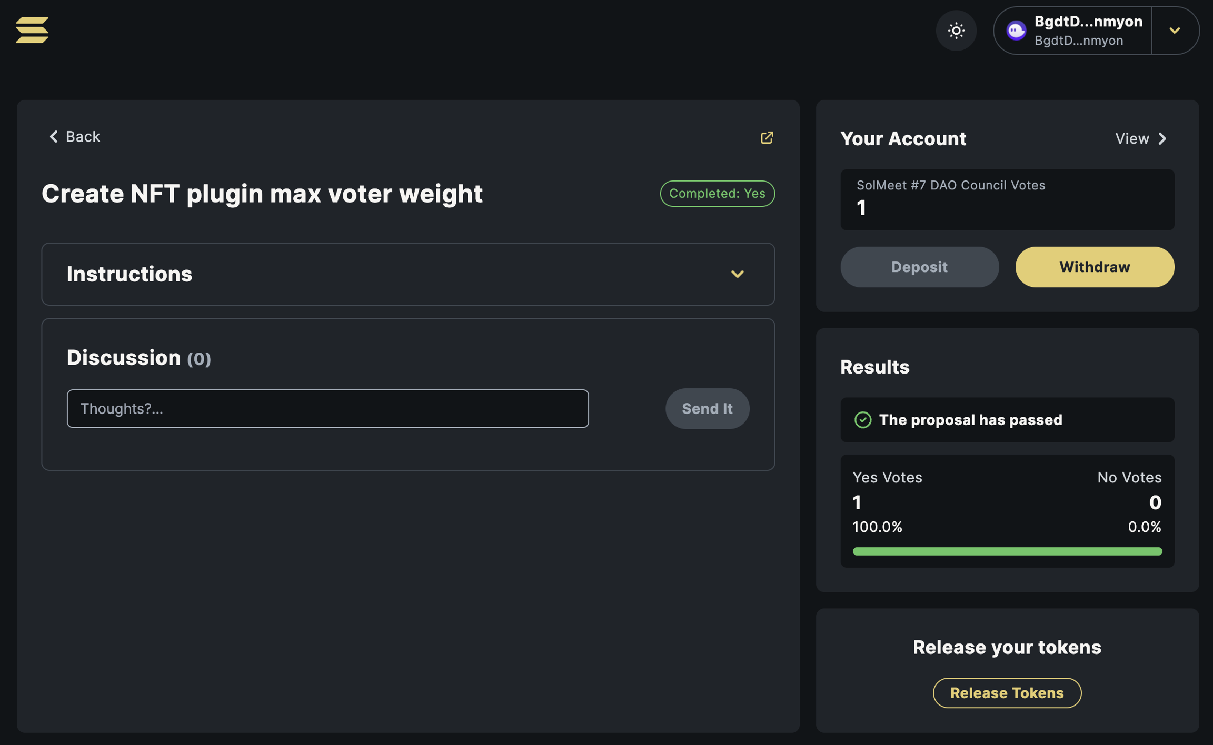Click the chevron next to View

pos(1162,138)
